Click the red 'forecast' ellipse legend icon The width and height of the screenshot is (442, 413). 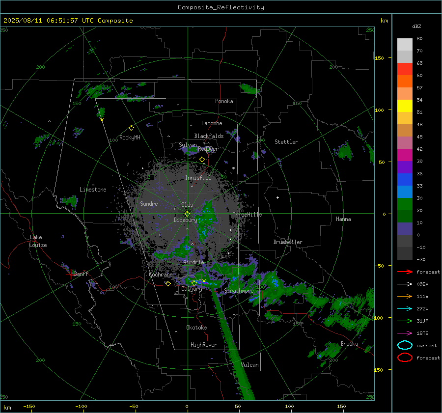tap(405, 358)
